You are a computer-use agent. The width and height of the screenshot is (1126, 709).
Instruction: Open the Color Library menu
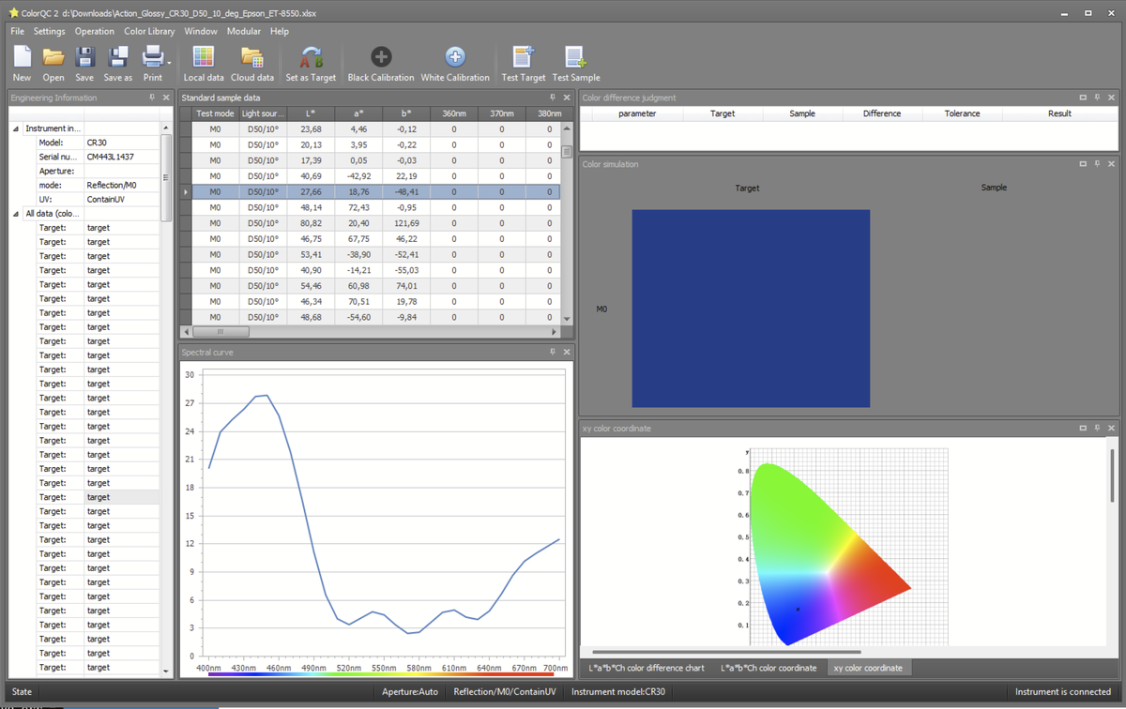click(x=149, y=31)
